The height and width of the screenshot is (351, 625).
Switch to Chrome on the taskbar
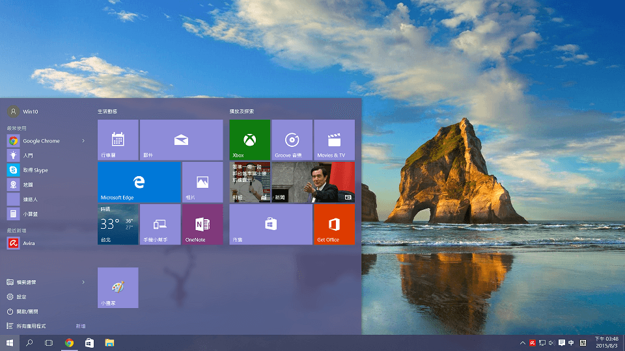point(70,343)
